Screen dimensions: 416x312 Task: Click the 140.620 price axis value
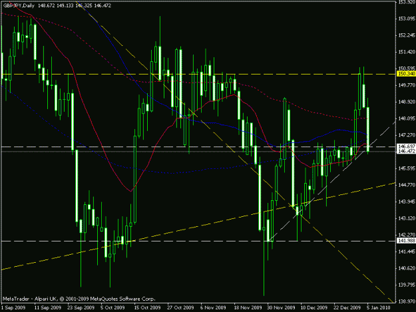pos(407,268)
